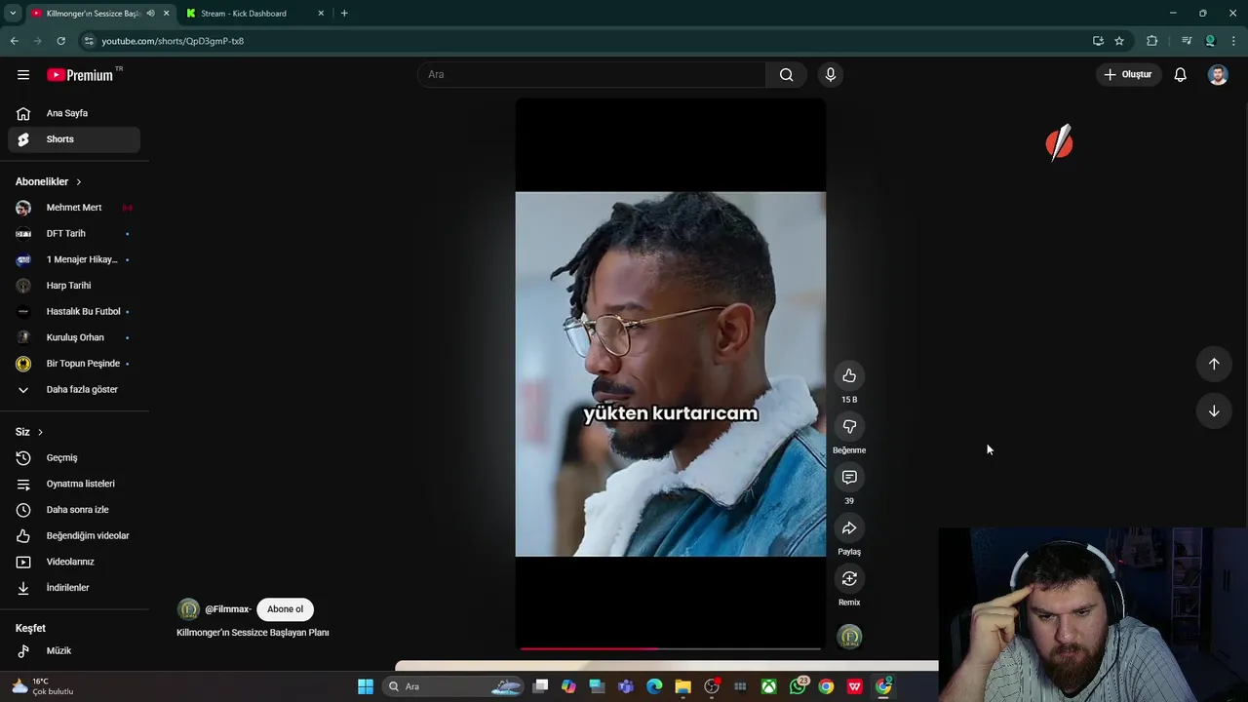Open the Chrome three-dot menu
The image size is (1248, 702).
tap(1234, 41)
